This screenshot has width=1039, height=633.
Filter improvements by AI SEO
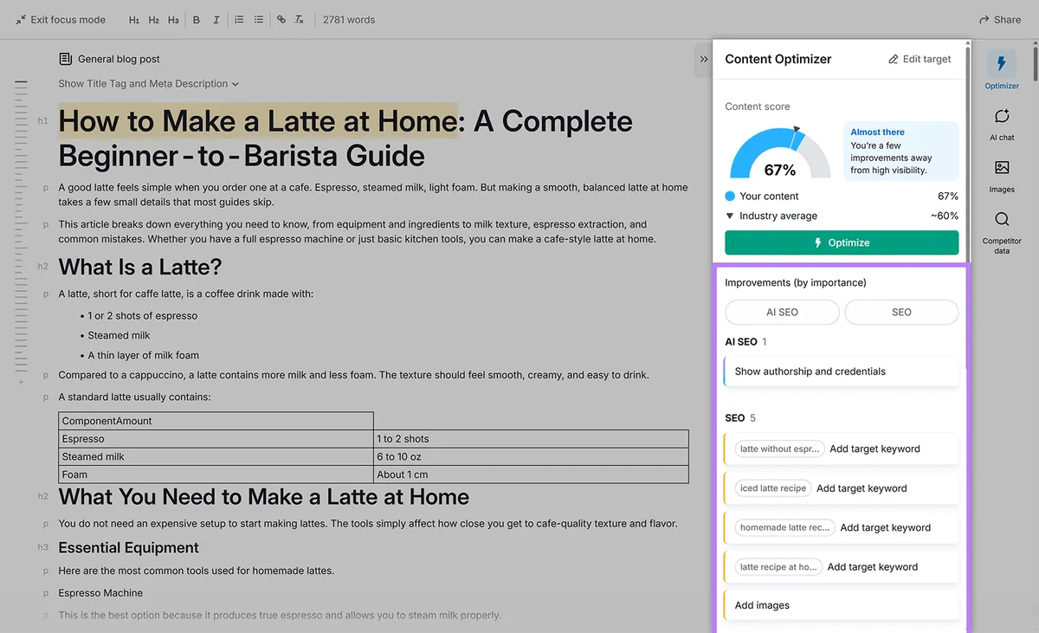point(782,312)
